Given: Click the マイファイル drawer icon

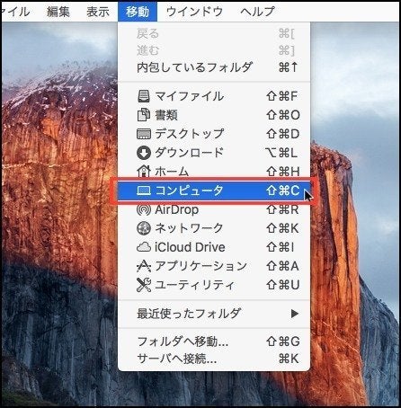Looking at the screenshot, I should coord(144,96).
